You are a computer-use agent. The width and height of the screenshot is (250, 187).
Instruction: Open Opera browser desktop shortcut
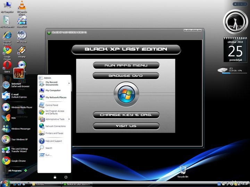click(7, 67)
